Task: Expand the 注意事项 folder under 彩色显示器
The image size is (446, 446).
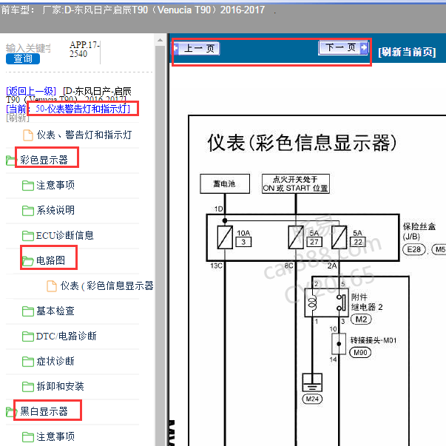Action: click(x=55, y=185)
